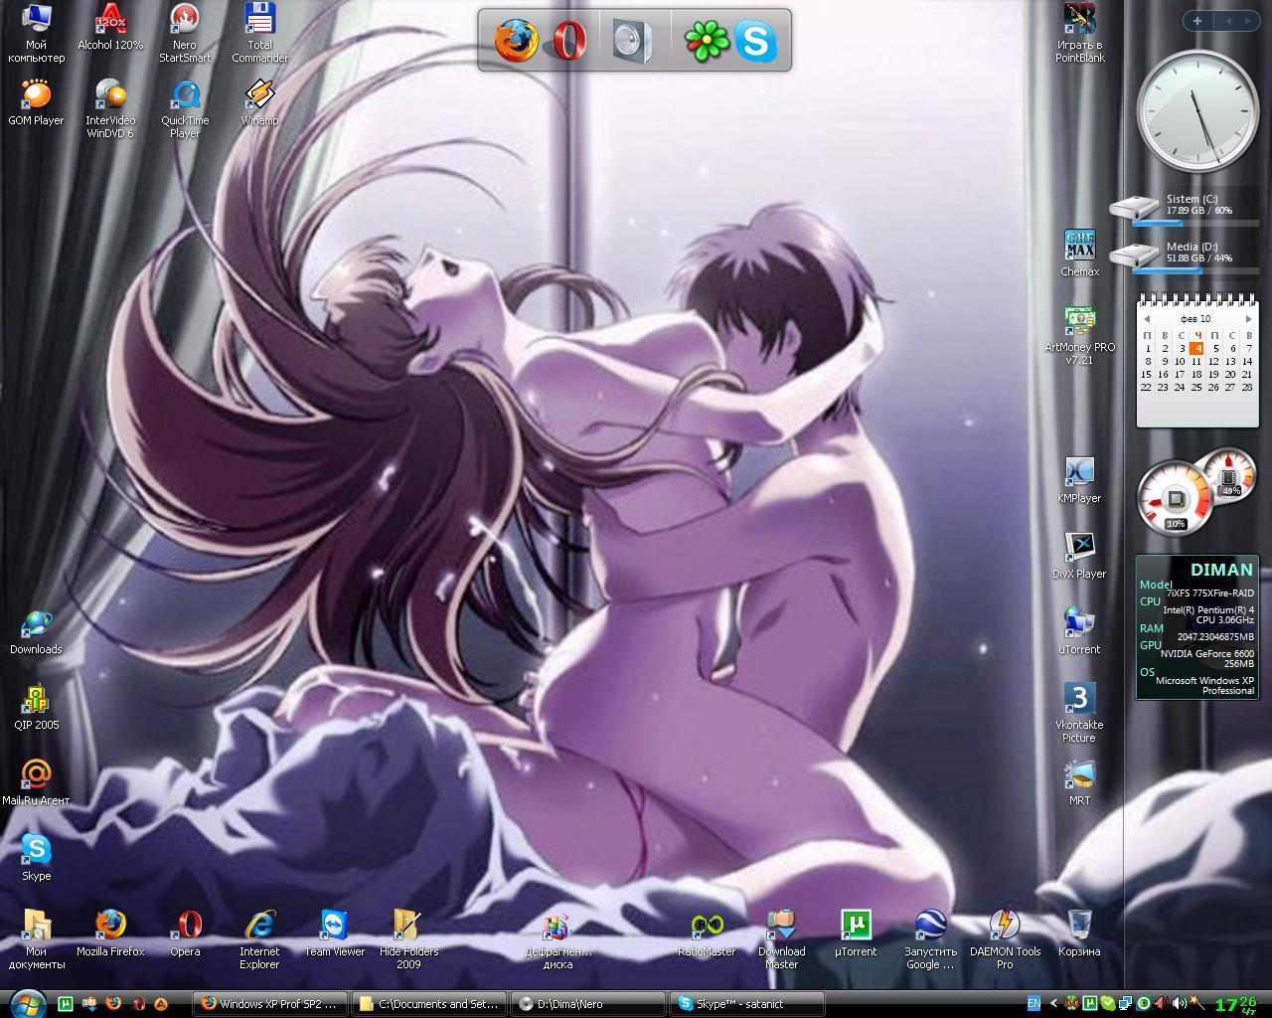
Task: Select RatioMaster desktop shortcut
Action: click(x=707, y=933)
